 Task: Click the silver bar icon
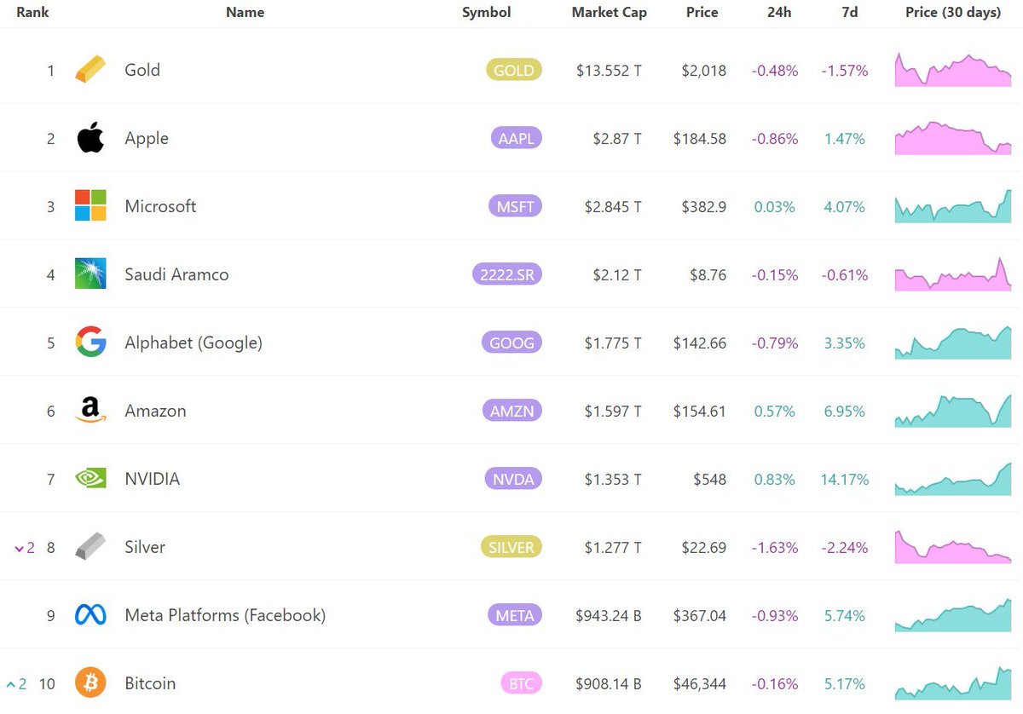[90, 546]
